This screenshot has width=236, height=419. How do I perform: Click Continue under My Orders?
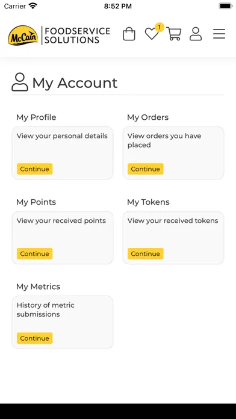tap(146, 169)
